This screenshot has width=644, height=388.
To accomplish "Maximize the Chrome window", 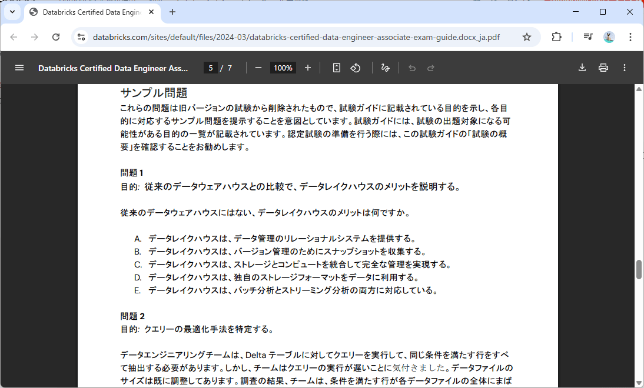I will click(x=603, y=12).
